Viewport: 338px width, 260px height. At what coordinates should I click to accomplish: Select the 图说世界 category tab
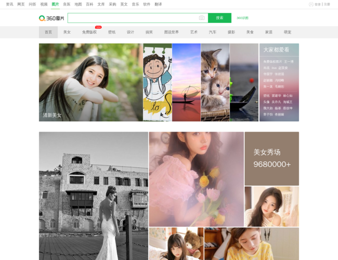(172, 32)
